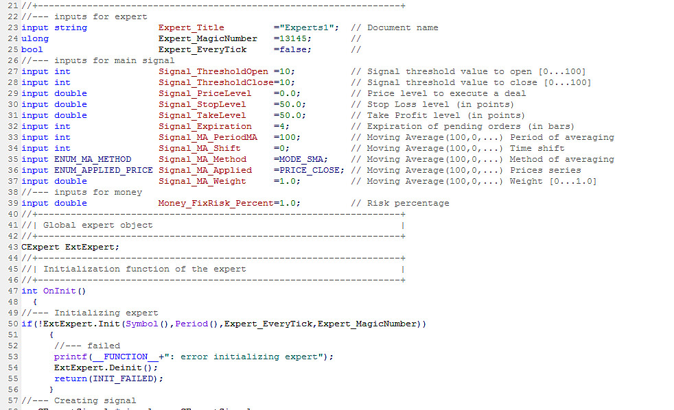Place cursor on value 13145
Viewport: 674px width, 410px height.
(292, 38)
